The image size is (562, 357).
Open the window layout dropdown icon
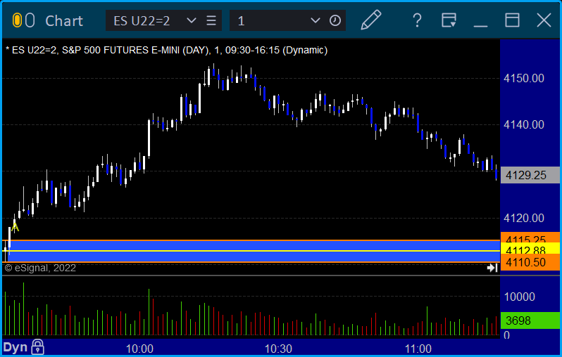point(449,20)
